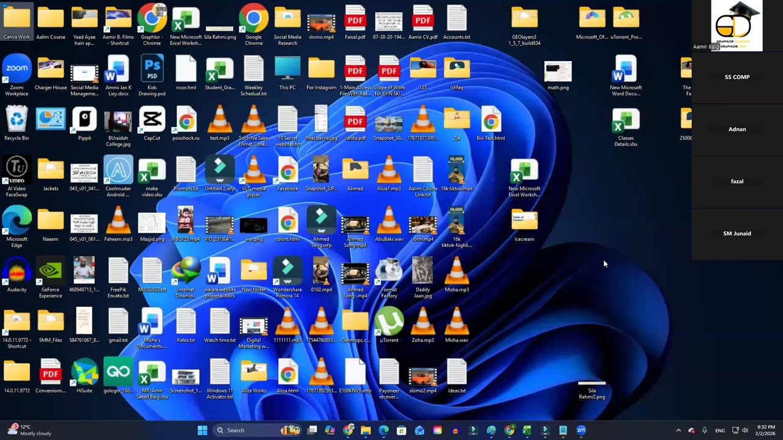Select the Adnan participant tile
This screenshot has width=783, height=440.
(737, 130)
